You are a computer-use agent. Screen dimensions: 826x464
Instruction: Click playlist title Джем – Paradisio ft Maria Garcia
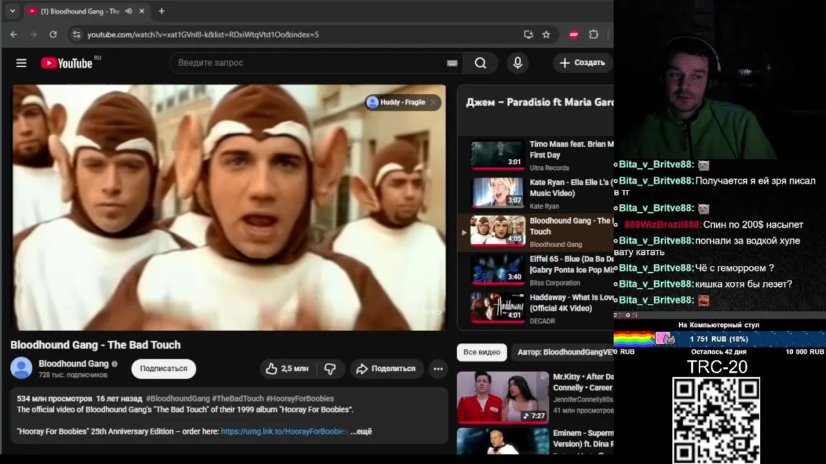(539, 102)
